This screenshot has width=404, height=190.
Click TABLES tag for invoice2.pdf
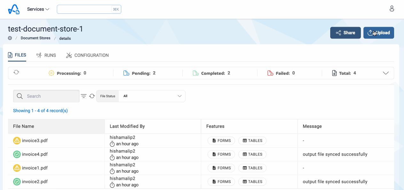tap(252, 182)
